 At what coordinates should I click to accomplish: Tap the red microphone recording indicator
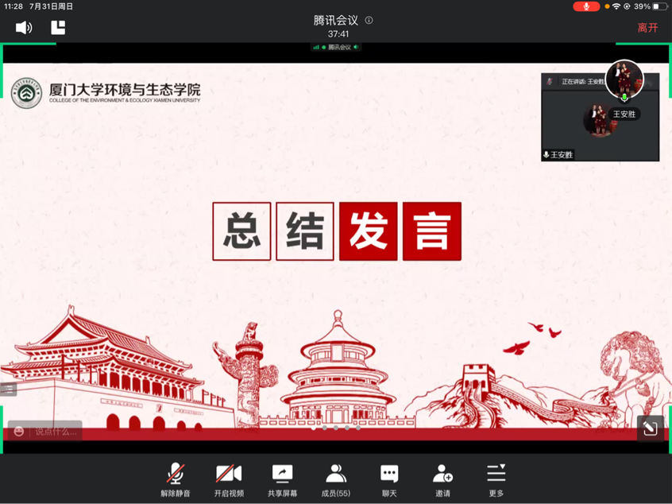pos(586,6)
